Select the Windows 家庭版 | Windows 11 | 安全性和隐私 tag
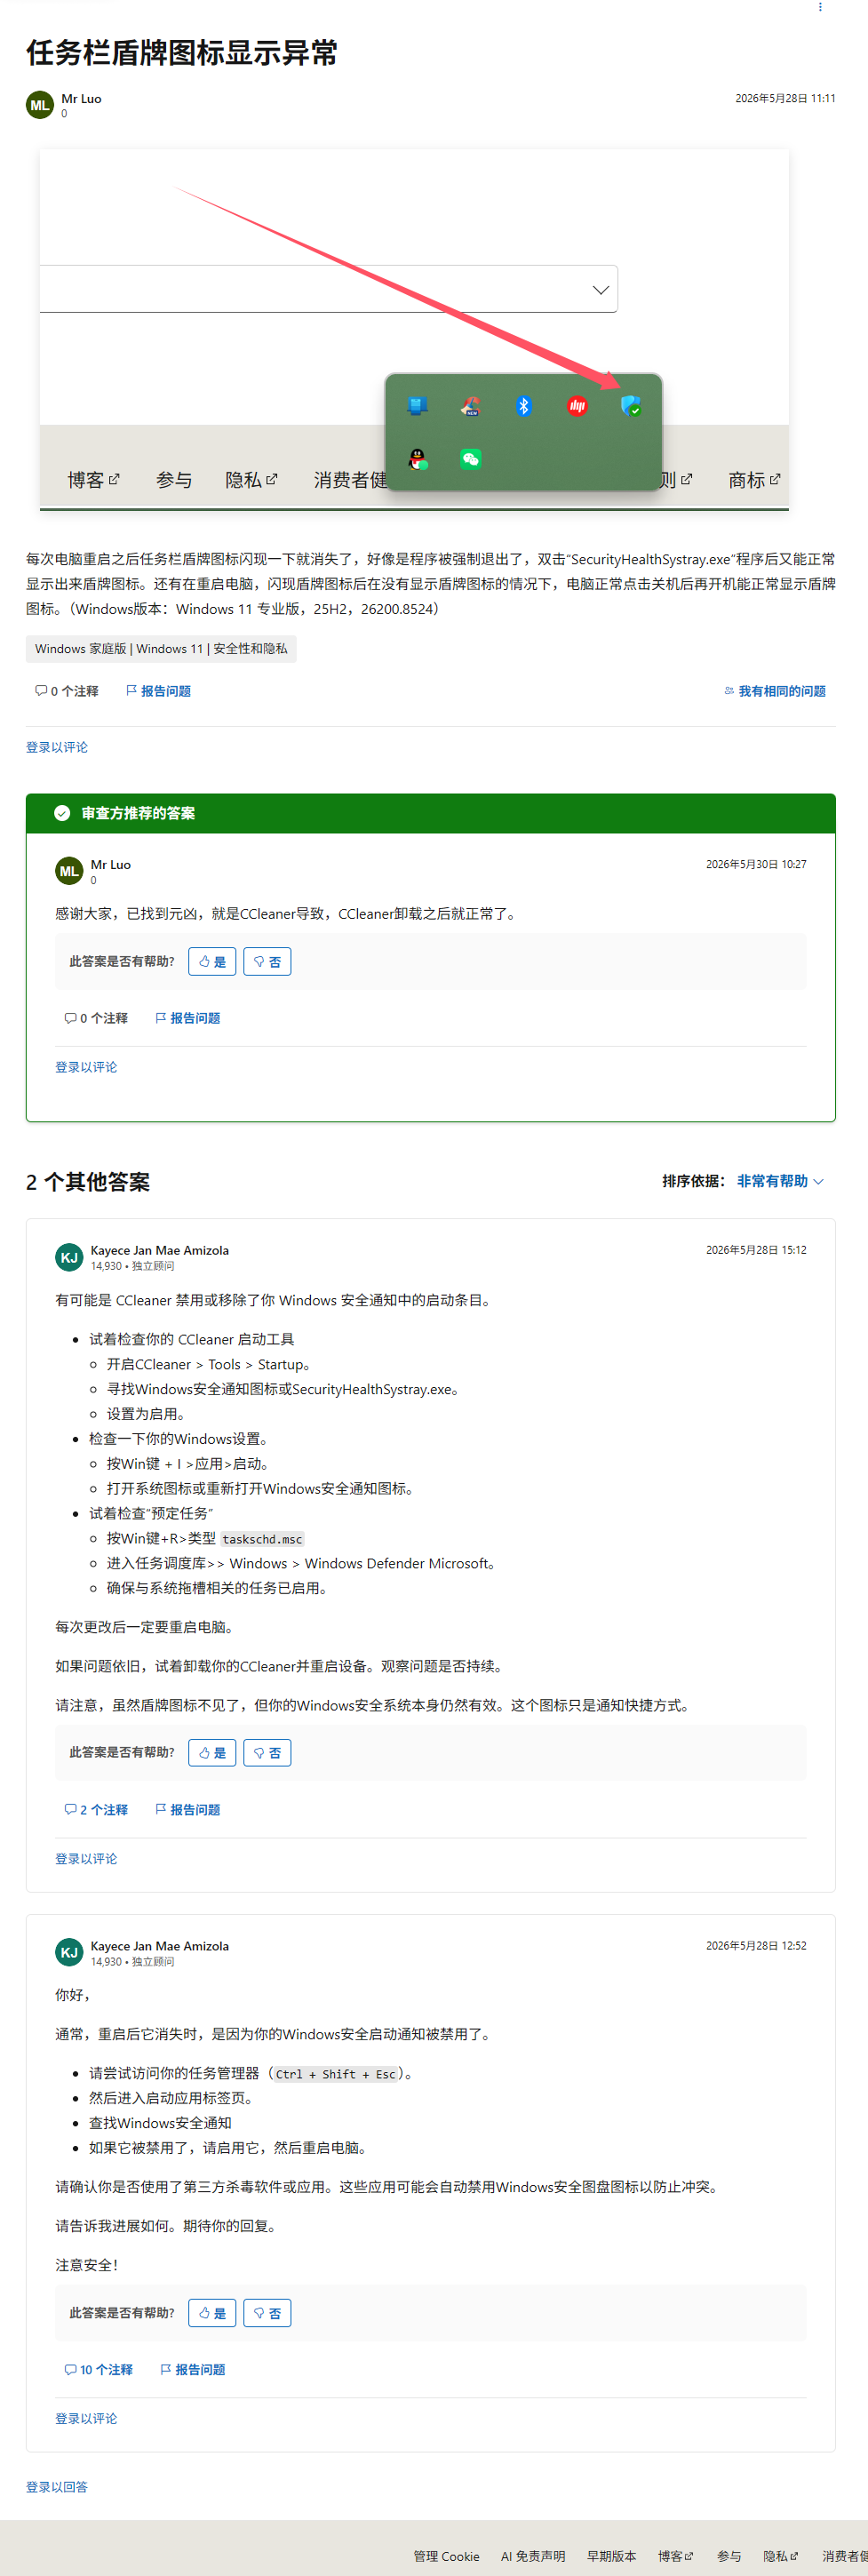Image resolution: width=868 pixels, height=2576 pixels. pyautogui.click(x=161, y=649)
